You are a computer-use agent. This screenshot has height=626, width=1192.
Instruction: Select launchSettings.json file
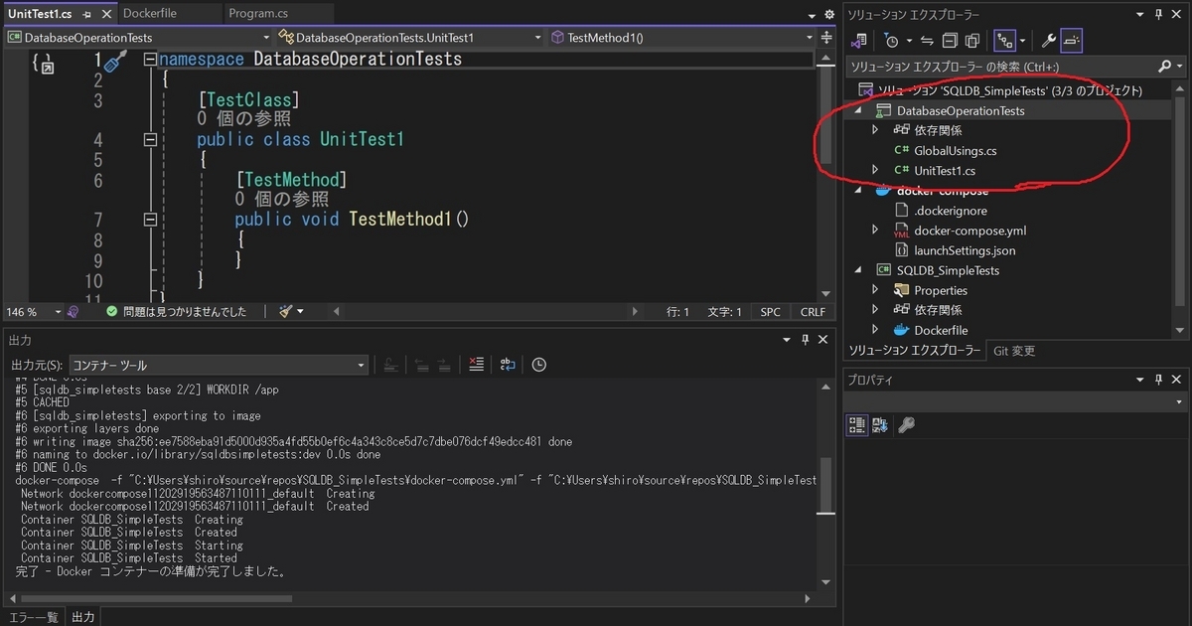[965, 250]
